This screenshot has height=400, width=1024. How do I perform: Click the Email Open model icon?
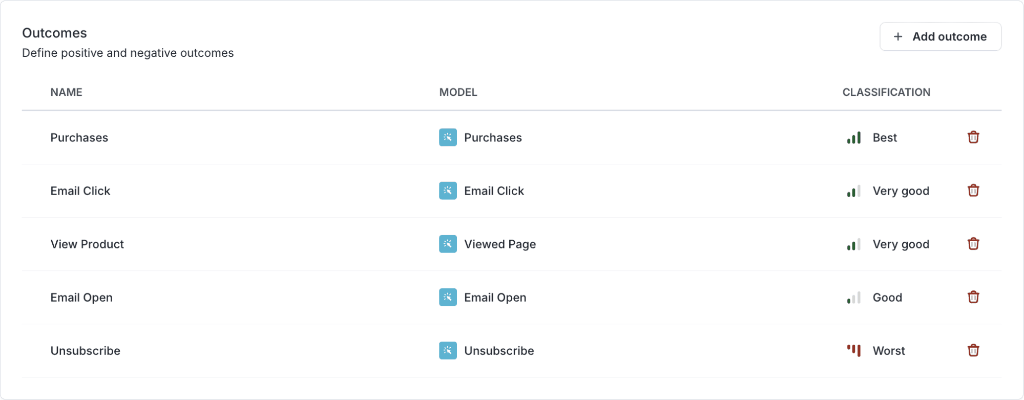click(448, 298)
